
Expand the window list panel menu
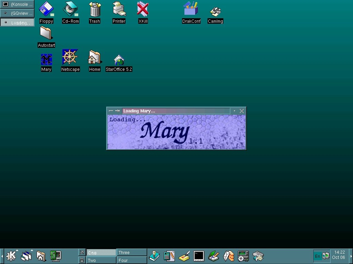pyautogui.click(x=26, y=256)
